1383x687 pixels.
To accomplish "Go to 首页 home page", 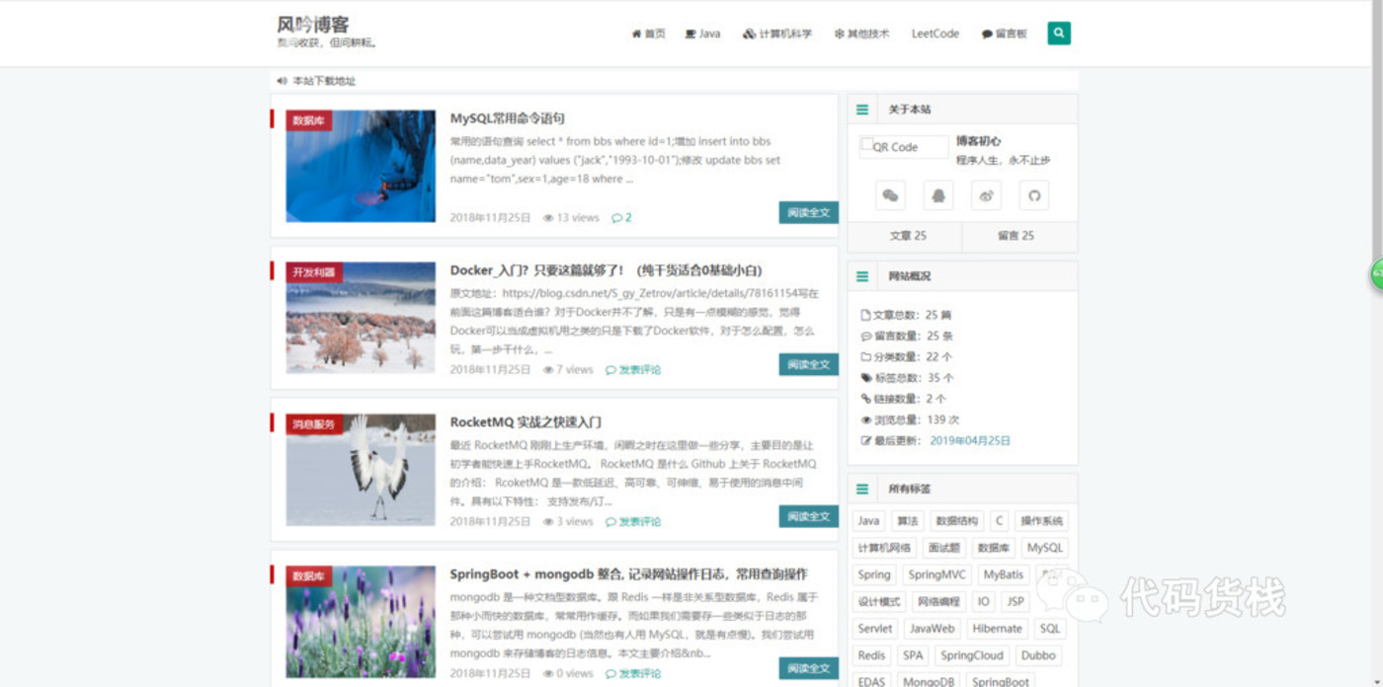I will coord(648,34).
